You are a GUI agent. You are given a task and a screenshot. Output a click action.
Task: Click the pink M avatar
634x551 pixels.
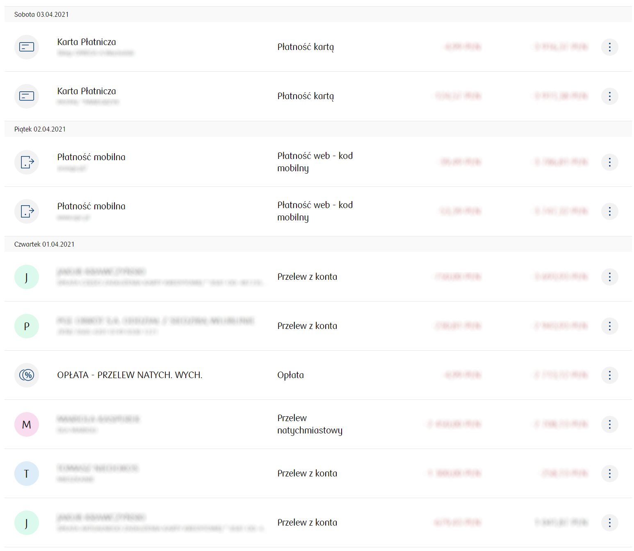[27, 424]
